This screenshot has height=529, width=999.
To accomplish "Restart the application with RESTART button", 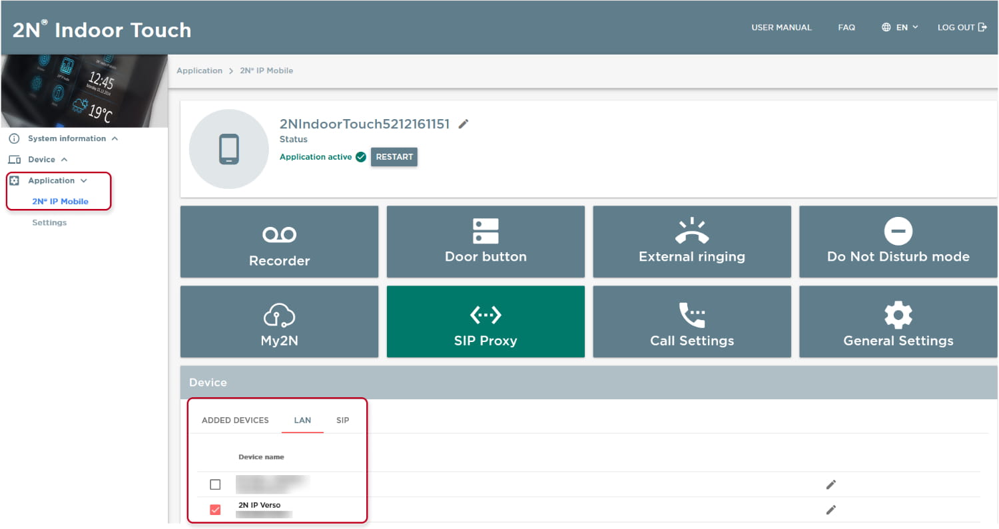I will (x=394, y=157).
